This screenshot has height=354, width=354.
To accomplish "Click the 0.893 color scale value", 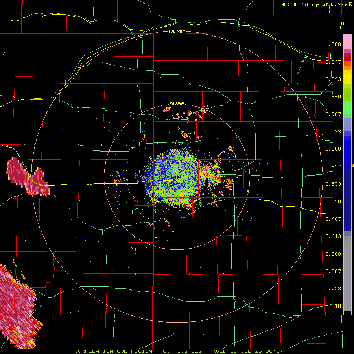I will pos(333,79).
